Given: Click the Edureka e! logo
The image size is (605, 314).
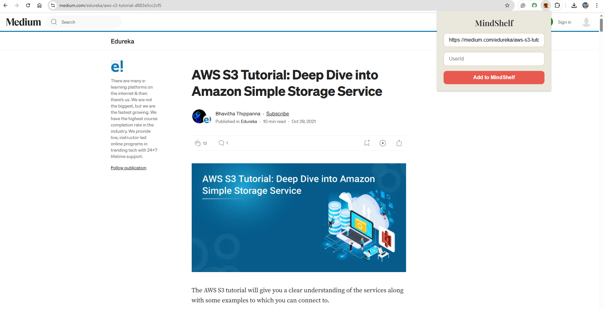Looking at the screenshot, I should click(117, 66).
